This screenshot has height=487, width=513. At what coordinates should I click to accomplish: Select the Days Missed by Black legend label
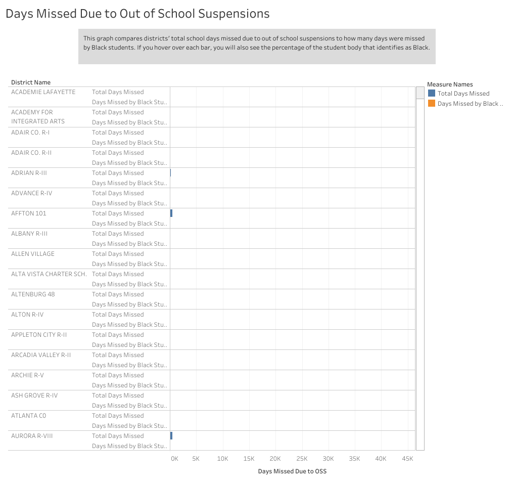click(470, 104)
